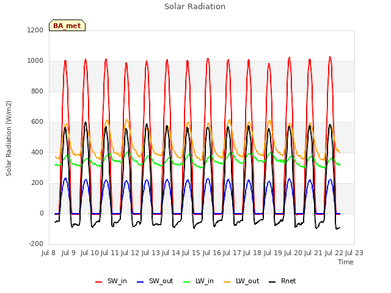
Task: Click the Jul 18 x-axis label
Action: tap(252, 253)
